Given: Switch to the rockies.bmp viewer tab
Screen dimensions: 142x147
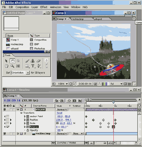Looking at the screenshot, I should click(x=78, y=19).
